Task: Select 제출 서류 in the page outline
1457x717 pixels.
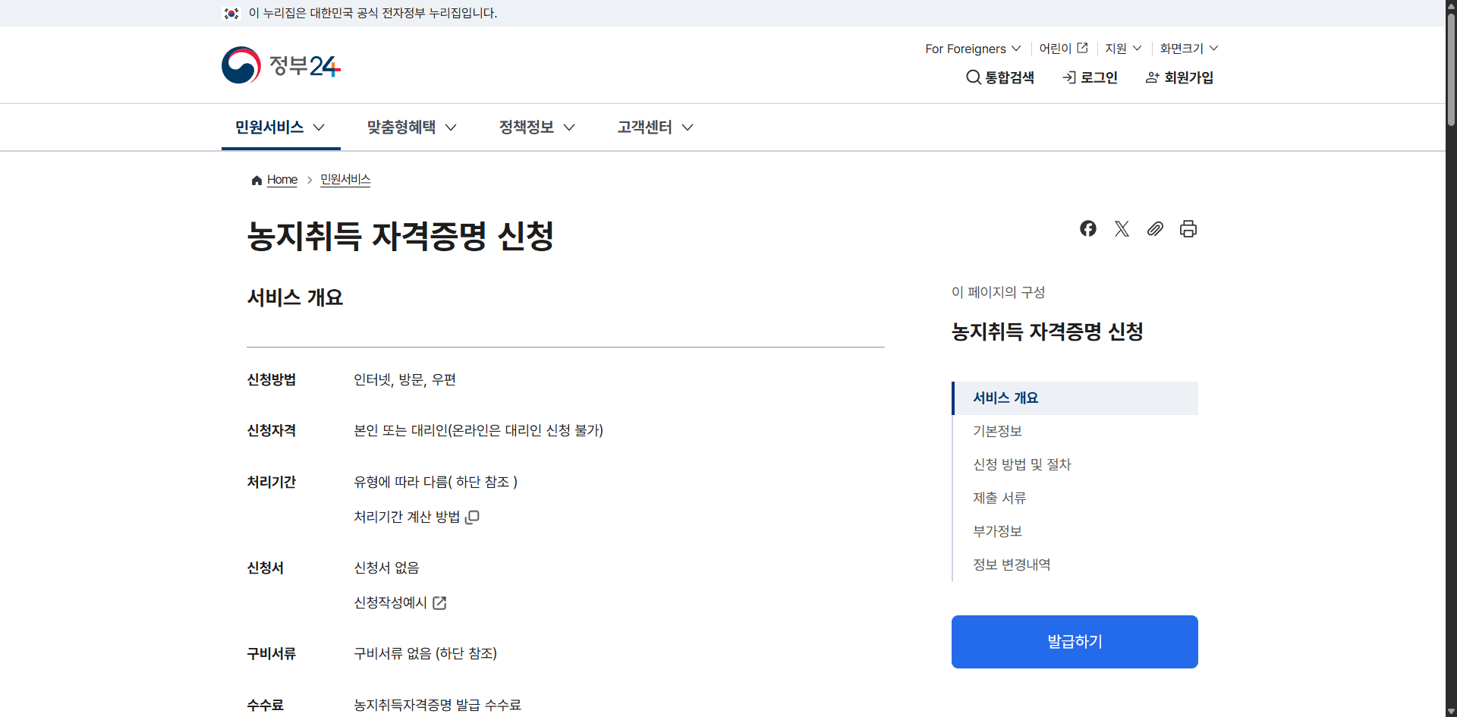Action: tap(999, 498)
